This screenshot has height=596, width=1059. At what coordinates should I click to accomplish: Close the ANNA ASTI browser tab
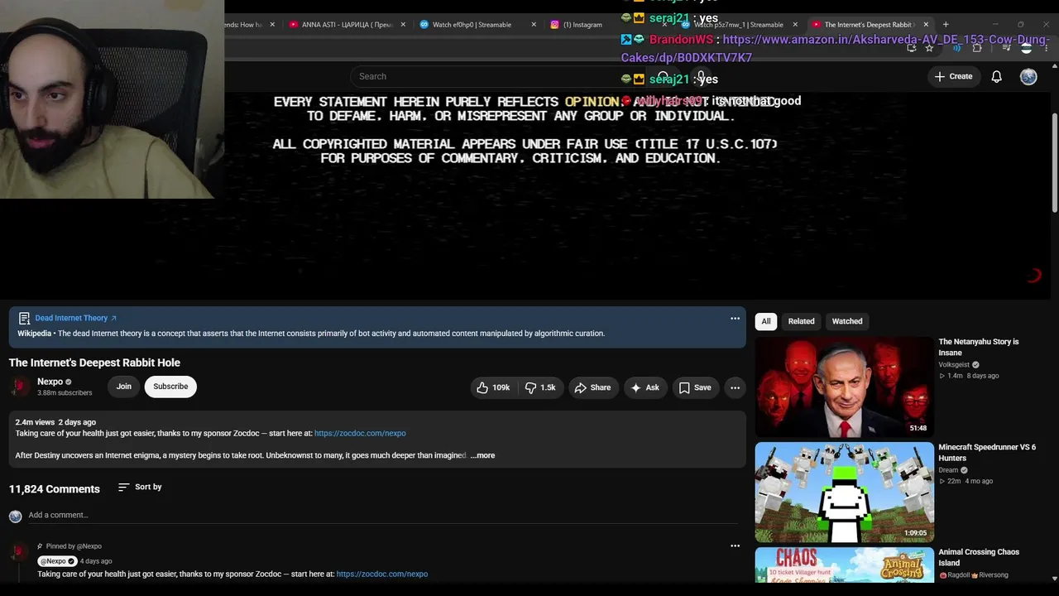(403, 25)
